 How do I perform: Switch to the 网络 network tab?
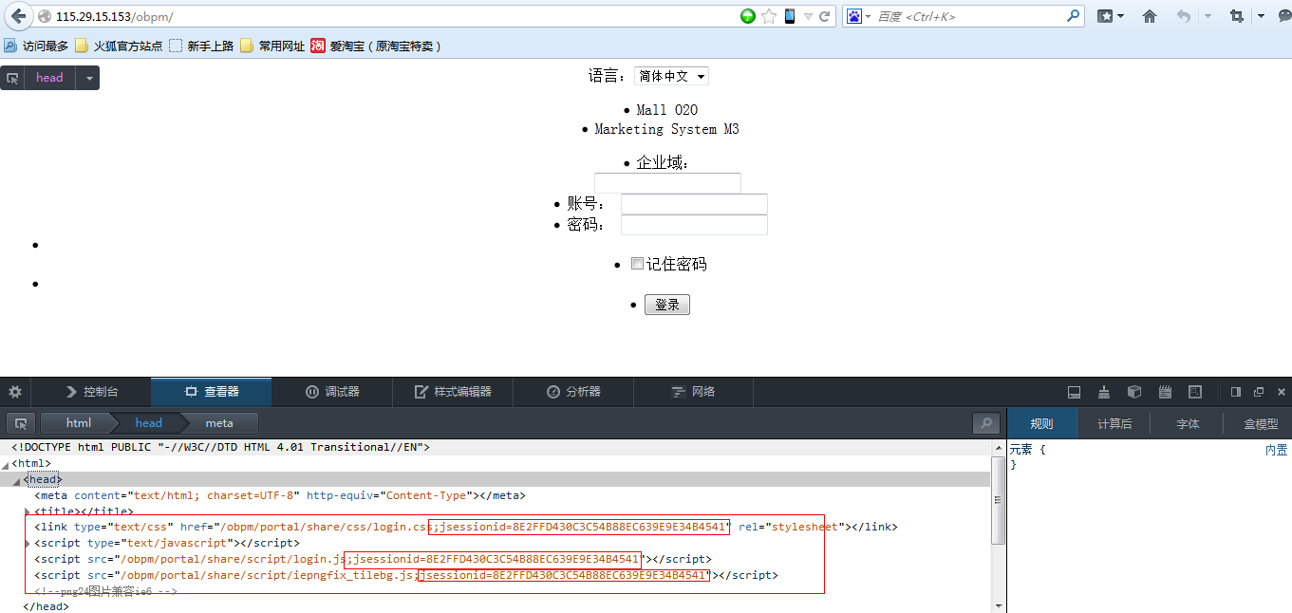693,392
